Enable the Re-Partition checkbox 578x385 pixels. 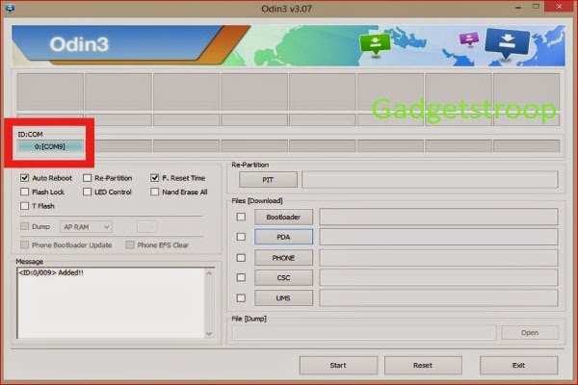click(87, 178)
